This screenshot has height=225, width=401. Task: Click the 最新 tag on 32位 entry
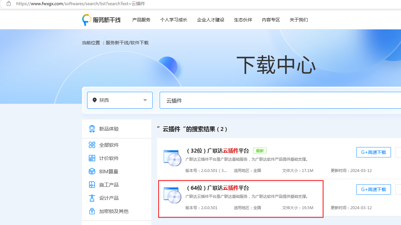[260, 151]
